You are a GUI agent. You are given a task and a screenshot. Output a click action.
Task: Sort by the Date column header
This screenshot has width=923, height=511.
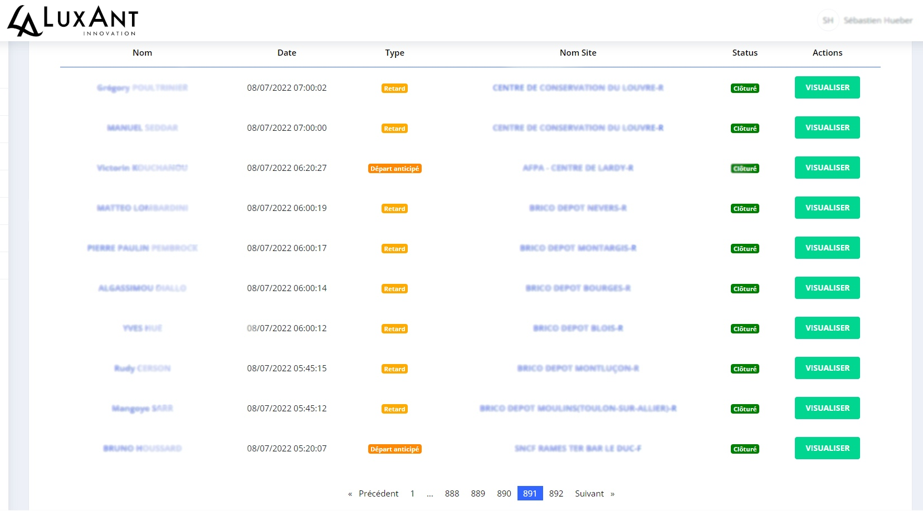[286, 53]
